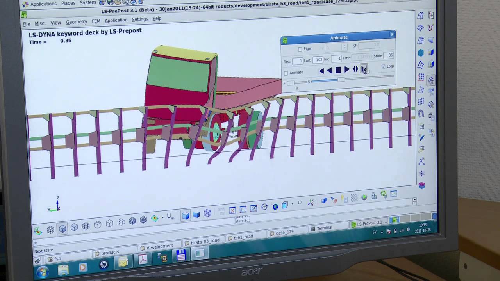Image resolution: width=500 pixels, height=281 pixels.
Task: Click the stacked colored layers icon in right toolbar
Action: pyautogui.click(x=421, y=185)
